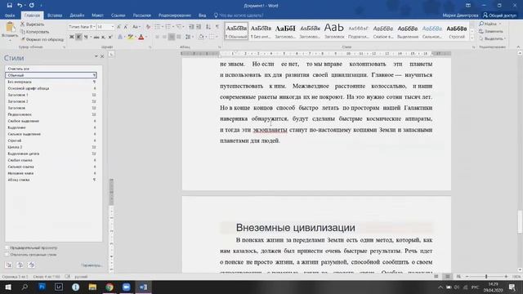Open Styles pane options arrow
Image resolution: width=523 pixels, height=294 pixels.
coord(96,56)
